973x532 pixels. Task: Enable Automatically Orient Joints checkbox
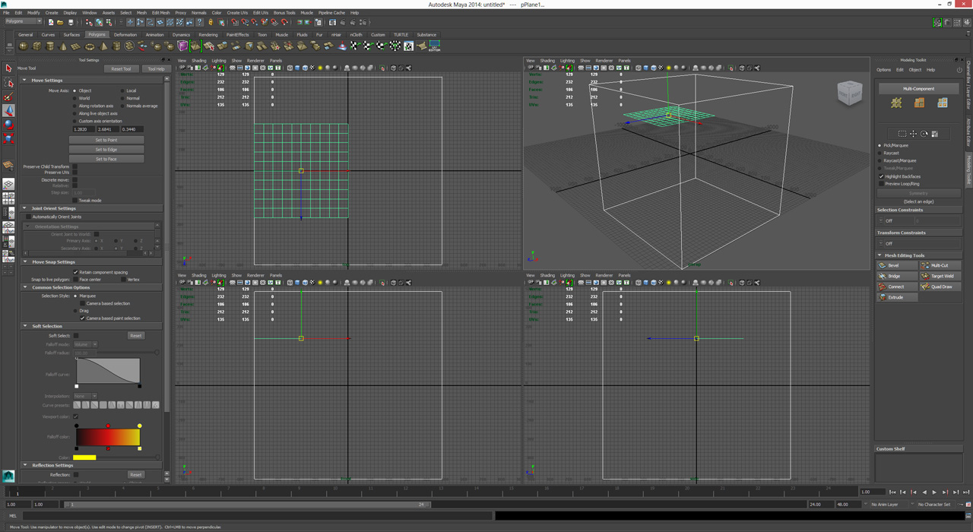click(x=29, y=217)
